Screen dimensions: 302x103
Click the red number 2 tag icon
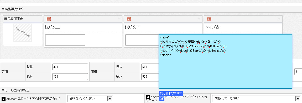click(x=129, y=19)
